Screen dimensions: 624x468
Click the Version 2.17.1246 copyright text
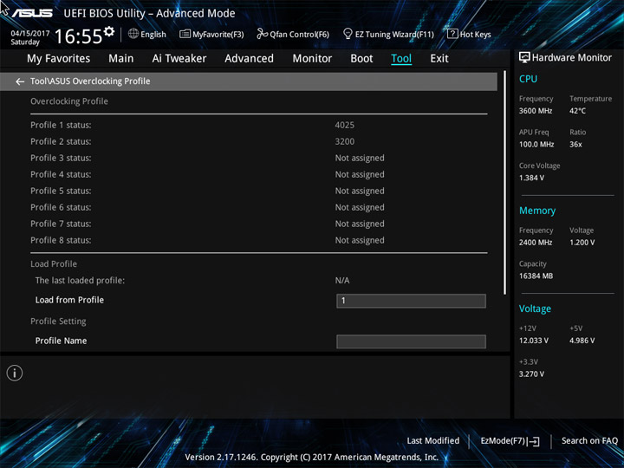tap(312, 458)
